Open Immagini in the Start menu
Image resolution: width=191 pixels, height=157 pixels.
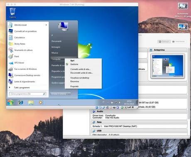(x=56, y=47)
